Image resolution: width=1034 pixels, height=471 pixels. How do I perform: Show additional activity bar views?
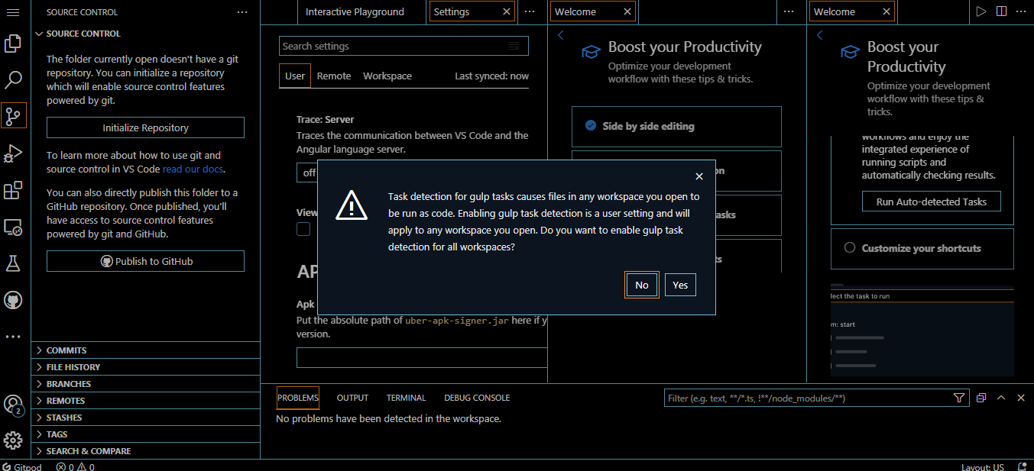pos(13,336)
